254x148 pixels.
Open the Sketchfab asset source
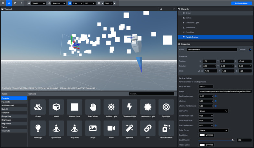point(6,113)
